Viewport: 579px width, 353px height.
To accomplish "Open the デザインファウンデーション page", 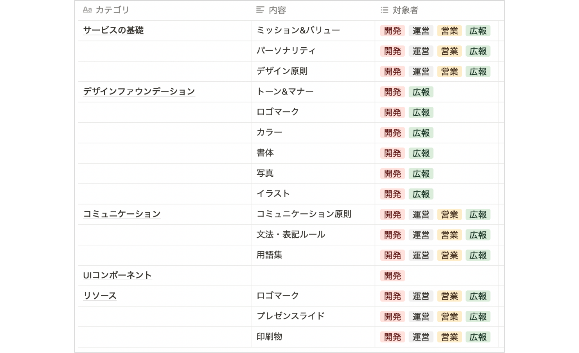I will pyautogui.click(x=139, y=91).
